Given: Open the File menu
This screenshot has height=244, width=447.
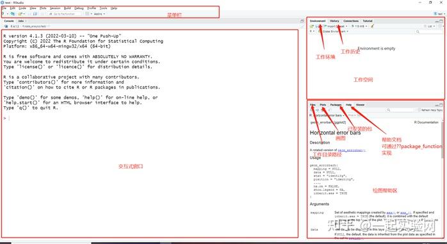Looking at the screenshot, I should (x=4, y=8).
